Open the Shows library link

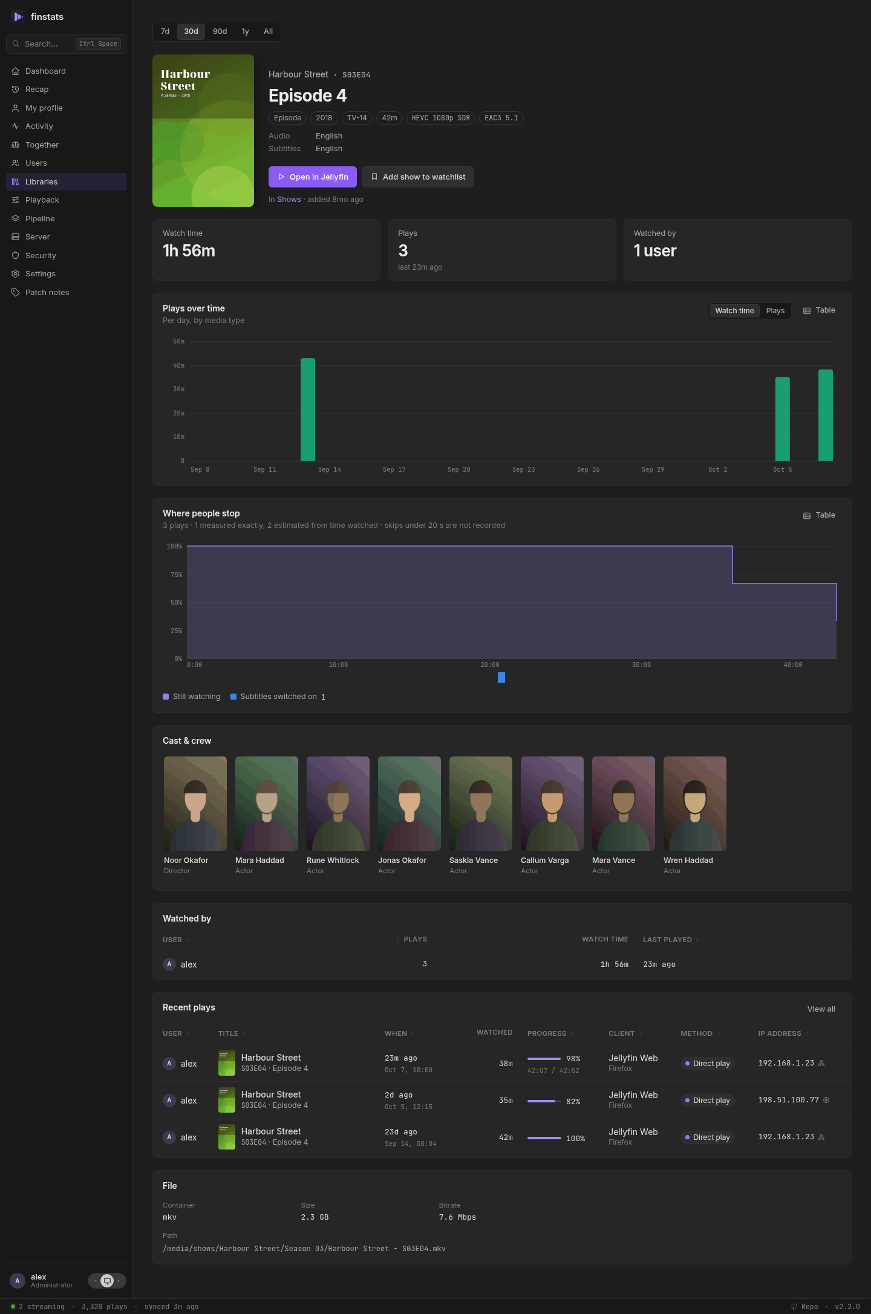pos(289,200)
